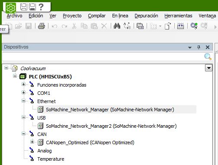Open the Archivo menu

coord(14,16)
